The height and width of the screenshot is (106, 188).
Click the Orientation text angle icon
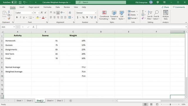point(62,12)
